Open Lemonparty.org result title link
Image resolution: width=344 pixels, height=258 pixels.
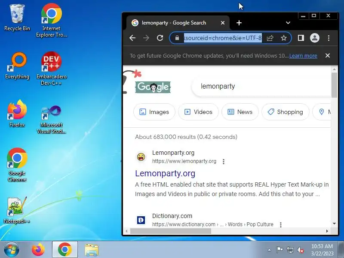coord(165,173)
